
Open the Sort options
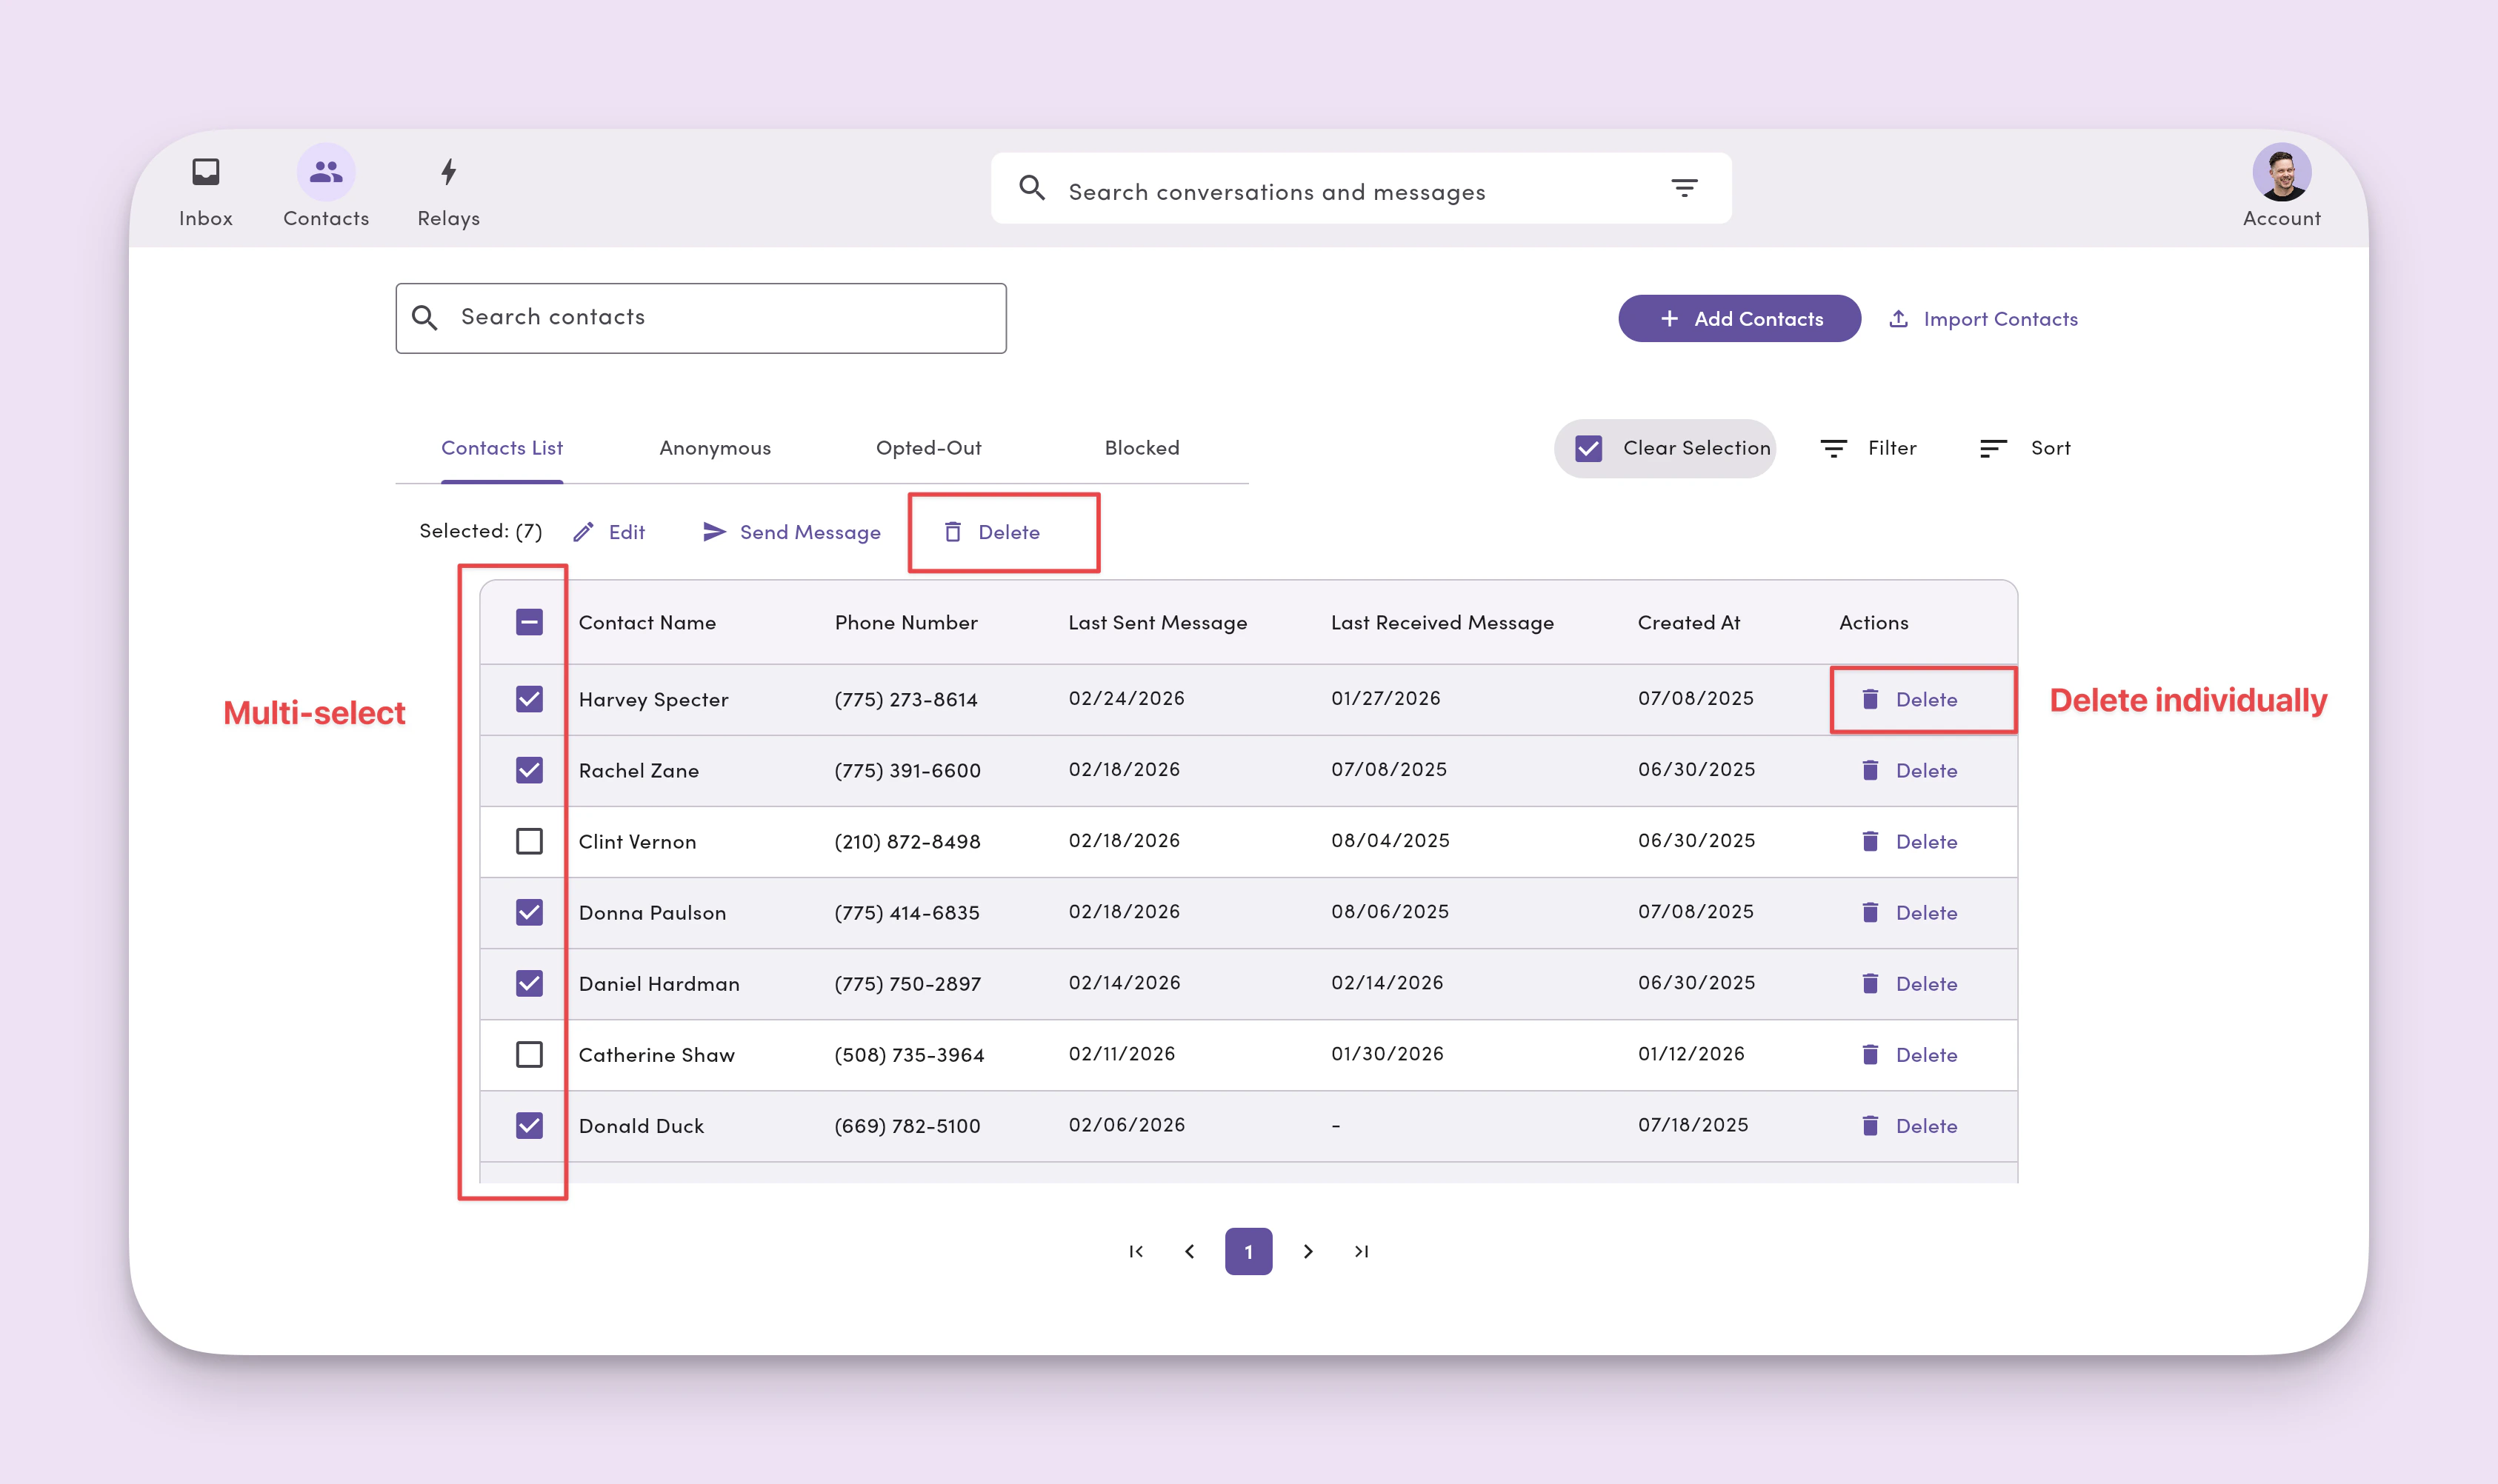click(x=2024, y=448)
